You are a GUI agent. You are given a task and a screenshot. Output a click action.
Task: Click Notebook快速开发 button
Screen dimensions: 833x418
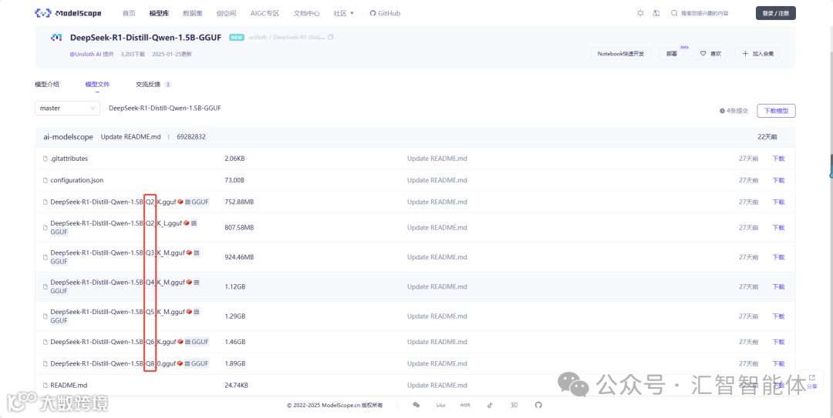point(620,54)
